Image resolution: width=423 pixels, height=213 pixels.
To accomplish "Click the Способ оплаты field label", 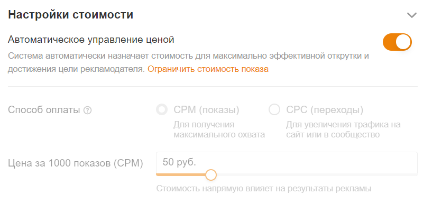I will (x=44, y=110).
